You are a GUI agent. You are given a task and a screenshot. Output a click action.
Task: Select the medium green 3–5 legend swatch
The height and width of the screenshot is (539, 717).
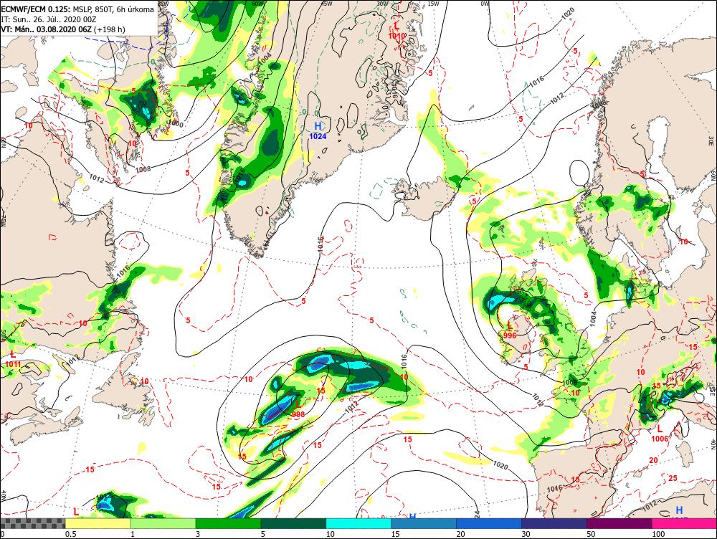coord(228,523)
